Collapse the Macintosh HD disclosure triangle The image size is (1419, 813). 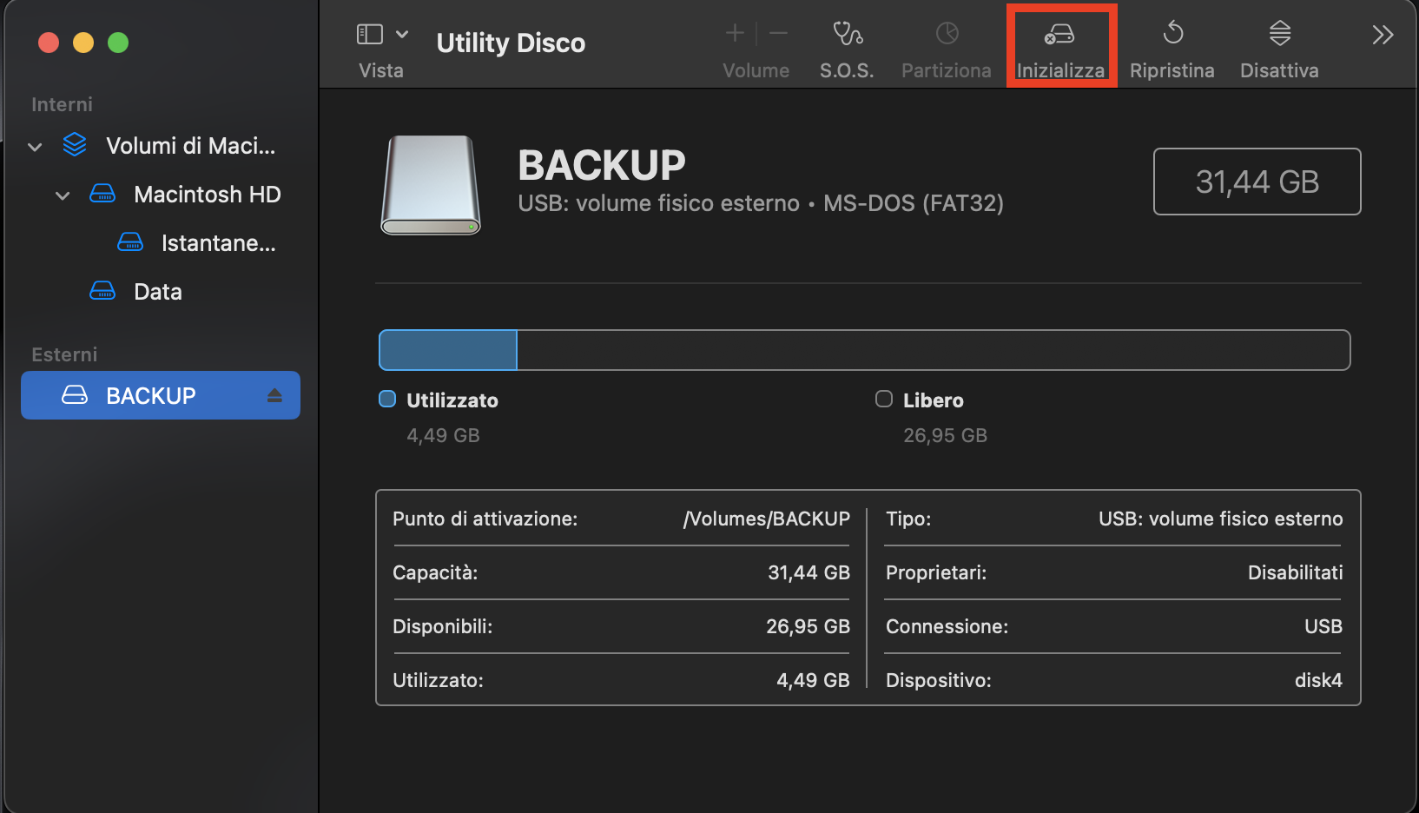pos(62,195)
